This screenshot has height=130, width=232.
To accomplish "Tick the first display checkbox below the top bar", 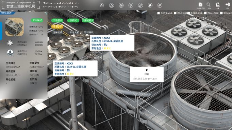I will [x=159, y=13].
